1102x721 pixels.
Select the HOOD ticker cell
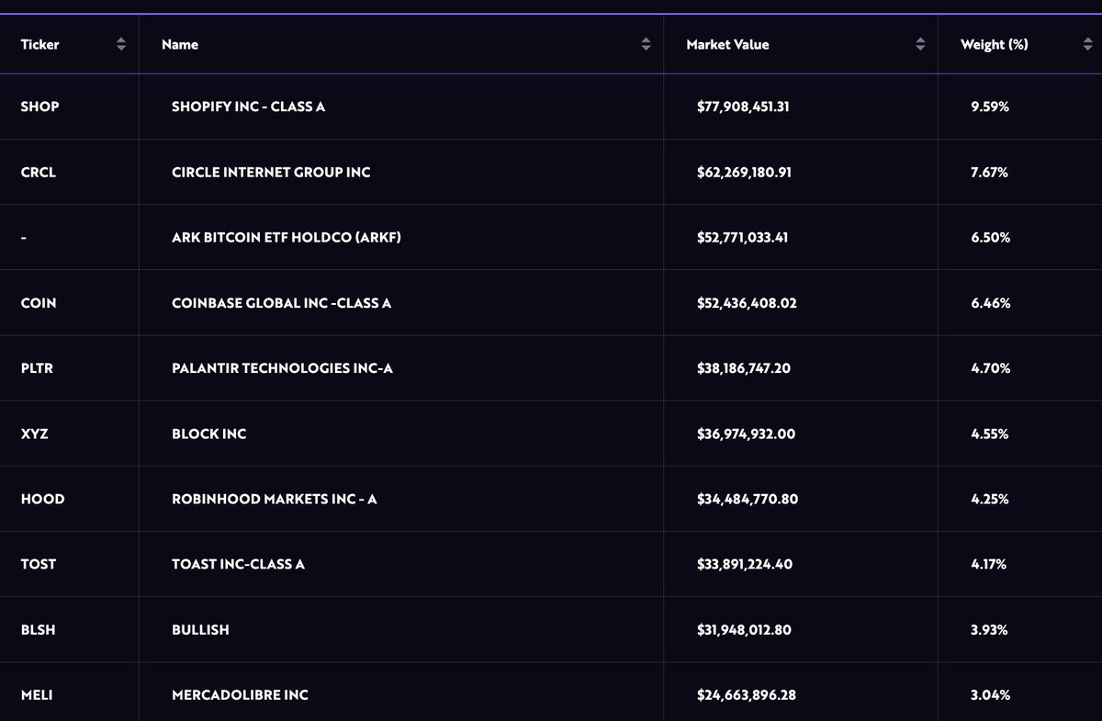pyautogui.click(x=42, y=499)
